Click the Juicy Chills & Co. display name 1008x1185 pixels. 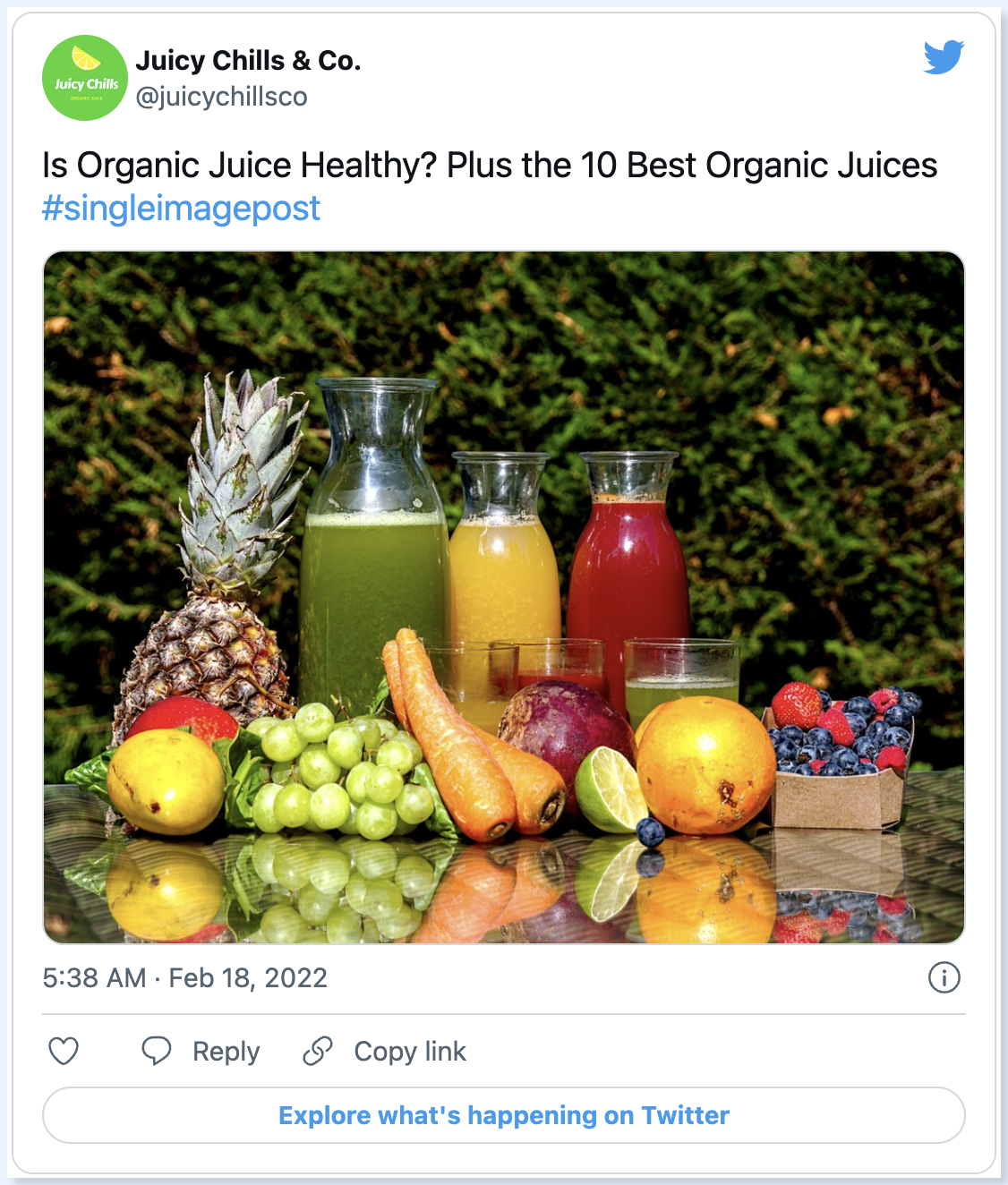(248, 60)
